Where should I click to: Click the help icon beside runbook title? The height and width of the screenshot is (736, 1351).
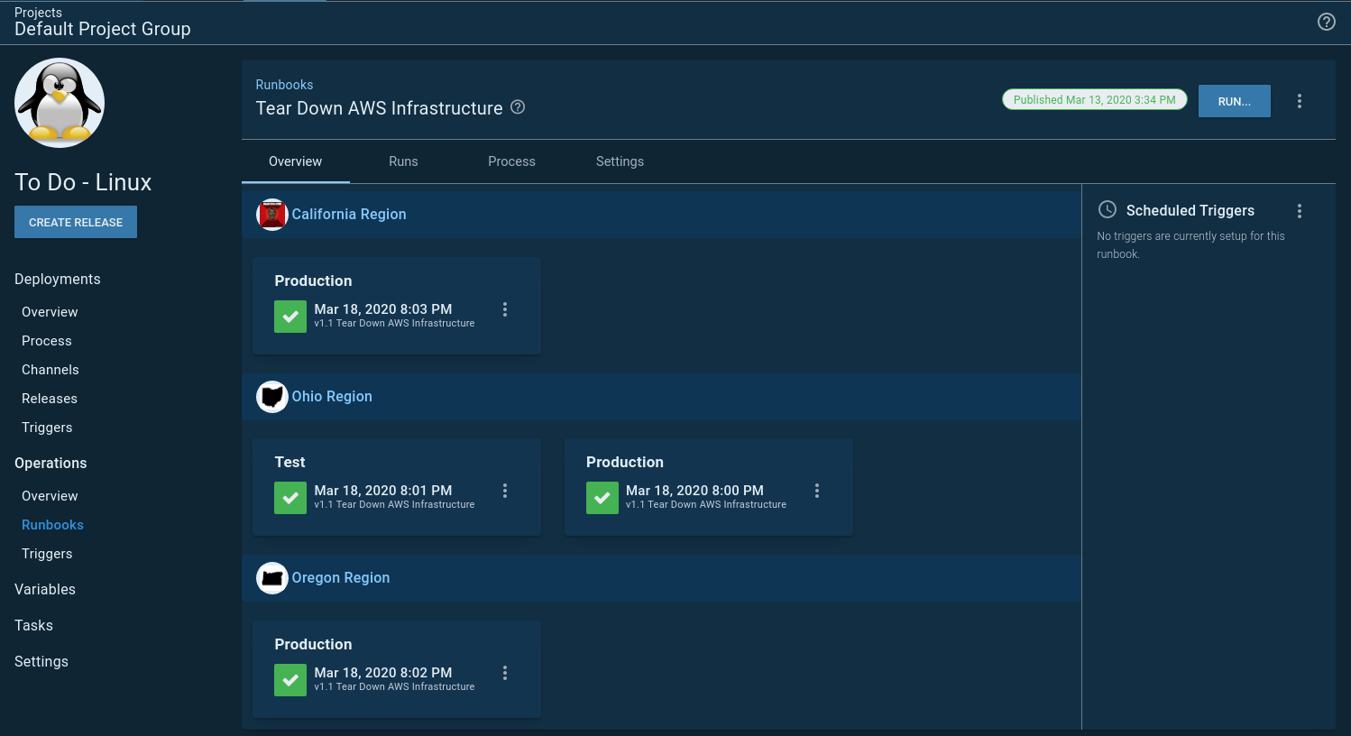click(518, 107)
